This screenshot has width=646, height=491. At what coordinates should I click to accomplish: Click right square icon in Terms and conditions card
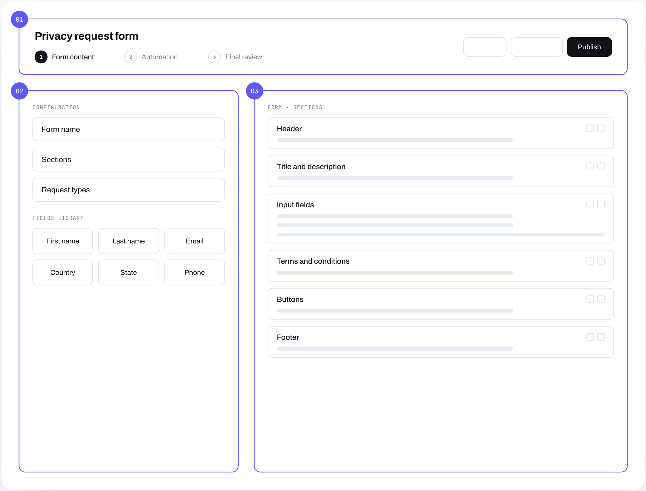tap(601, 261)
